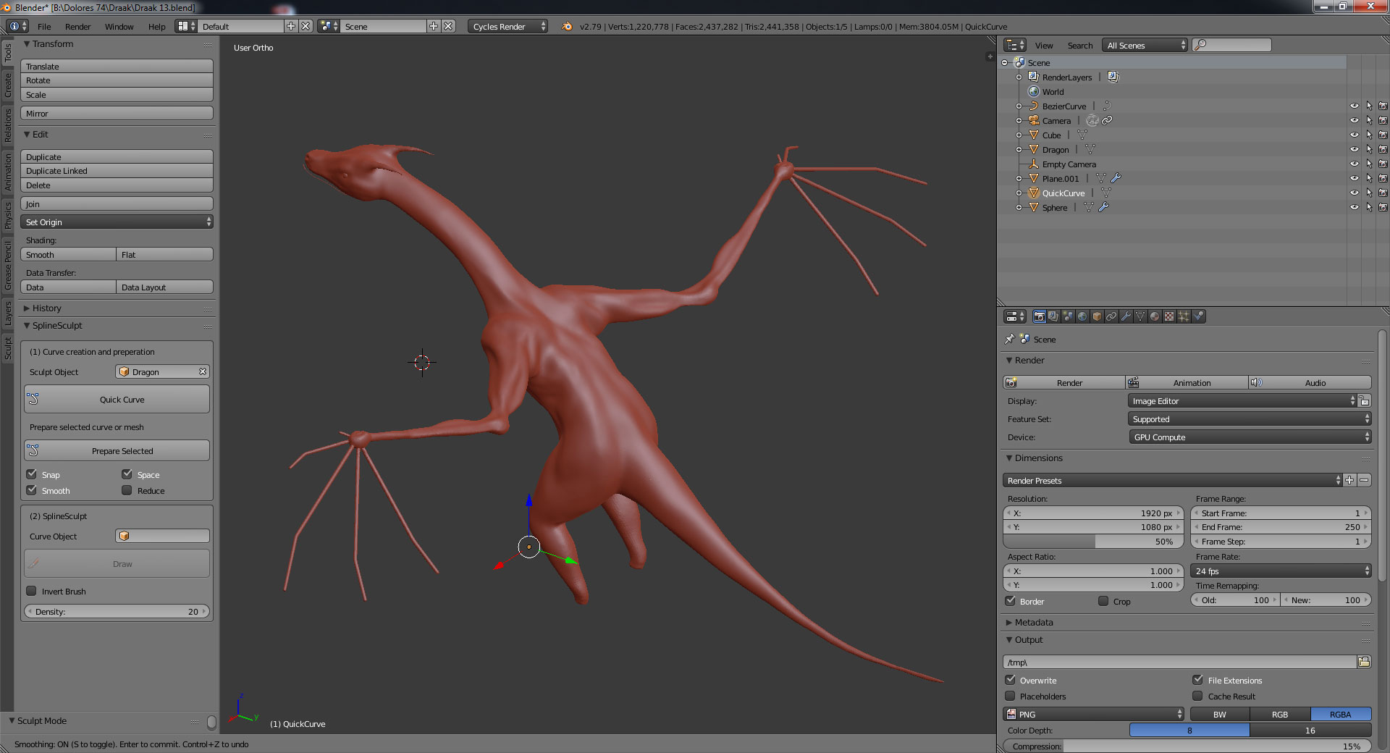This screenshot has height=753, width=1390.
Task: Toggle the Invert Brush checkbox
Action: point(31,591)
